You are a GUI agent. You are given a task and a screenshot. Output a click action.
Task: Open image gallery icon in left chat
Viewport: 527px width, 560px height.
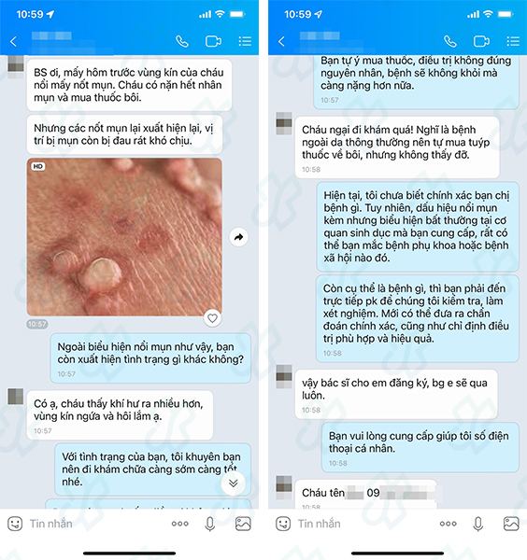243,524
